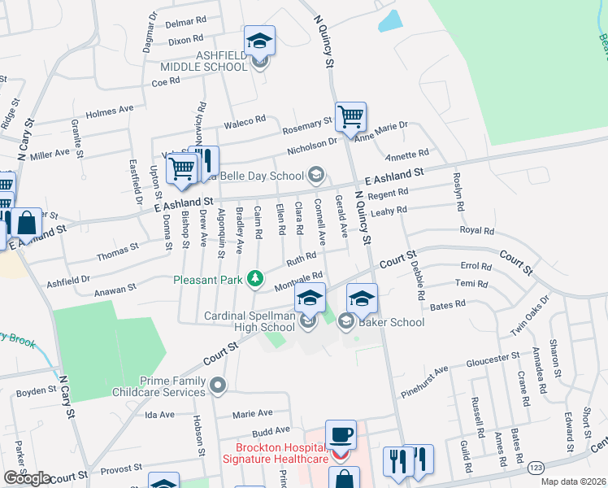Click the Delmar Rd street label
The image size is (608, 488).
coord(186,22)
